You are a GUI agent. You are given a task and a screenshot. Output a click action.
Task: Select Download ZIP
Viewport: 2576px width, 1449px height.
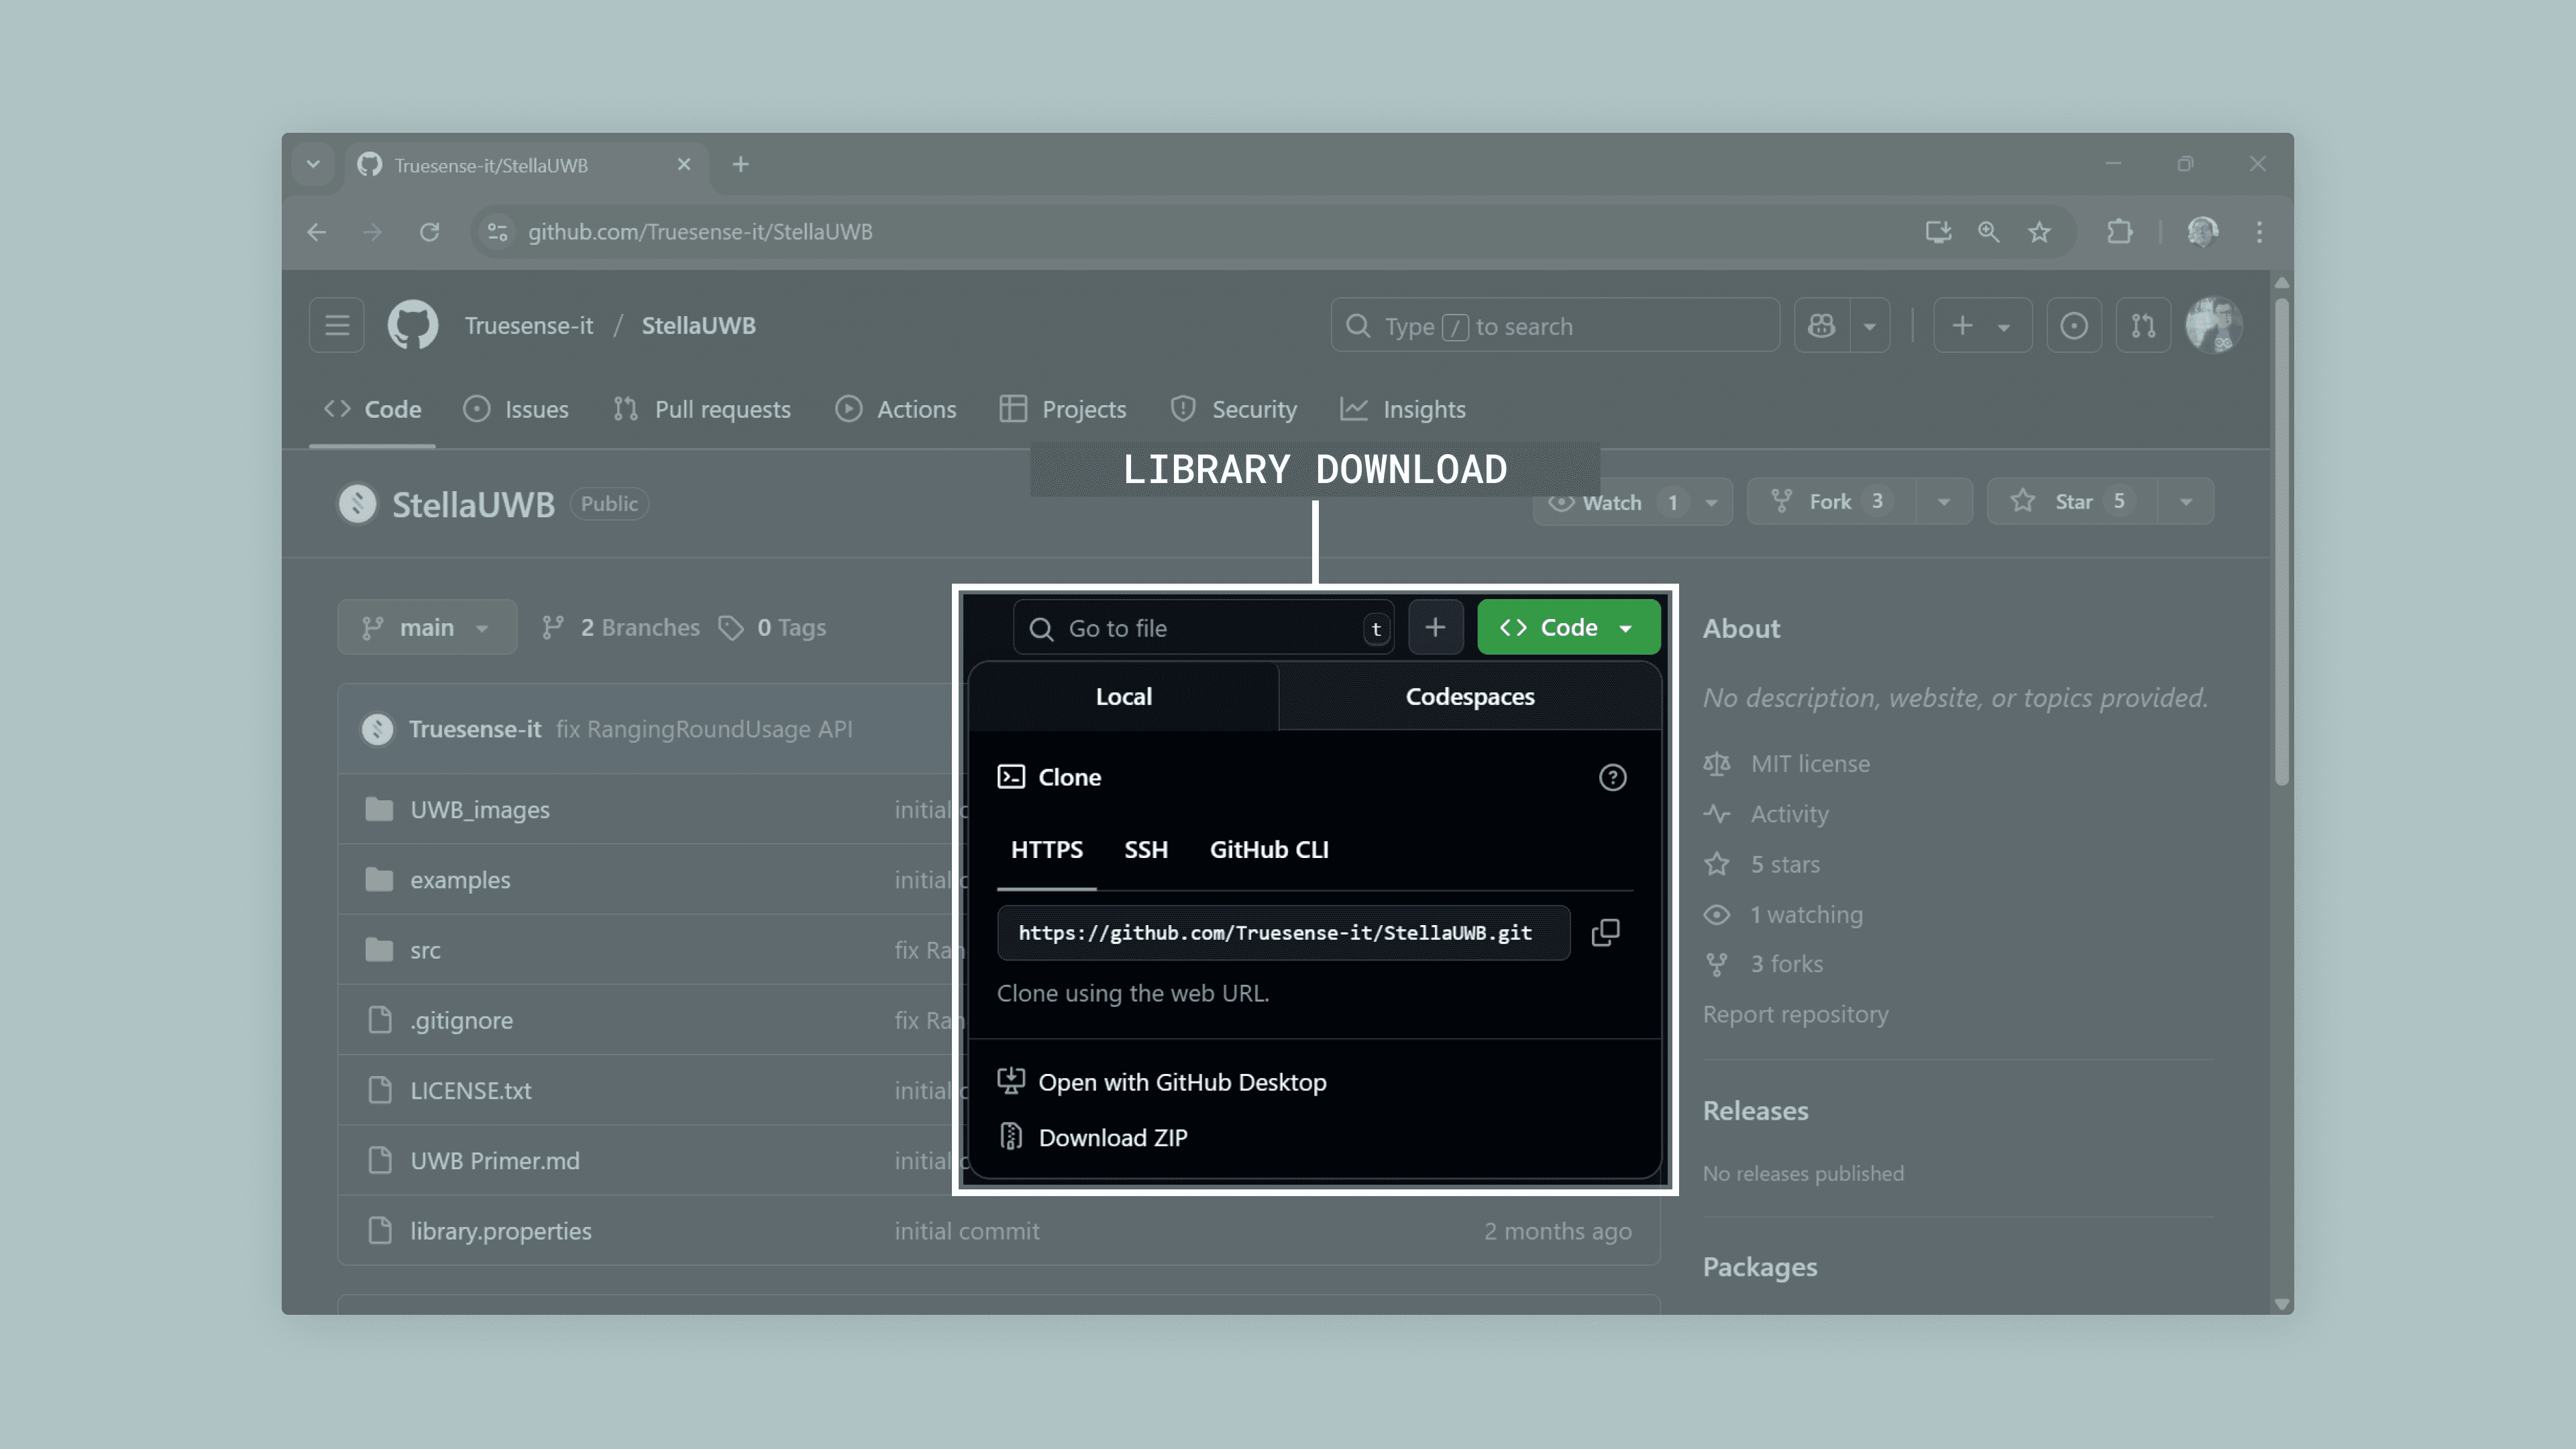[x=1113, y=1137]
